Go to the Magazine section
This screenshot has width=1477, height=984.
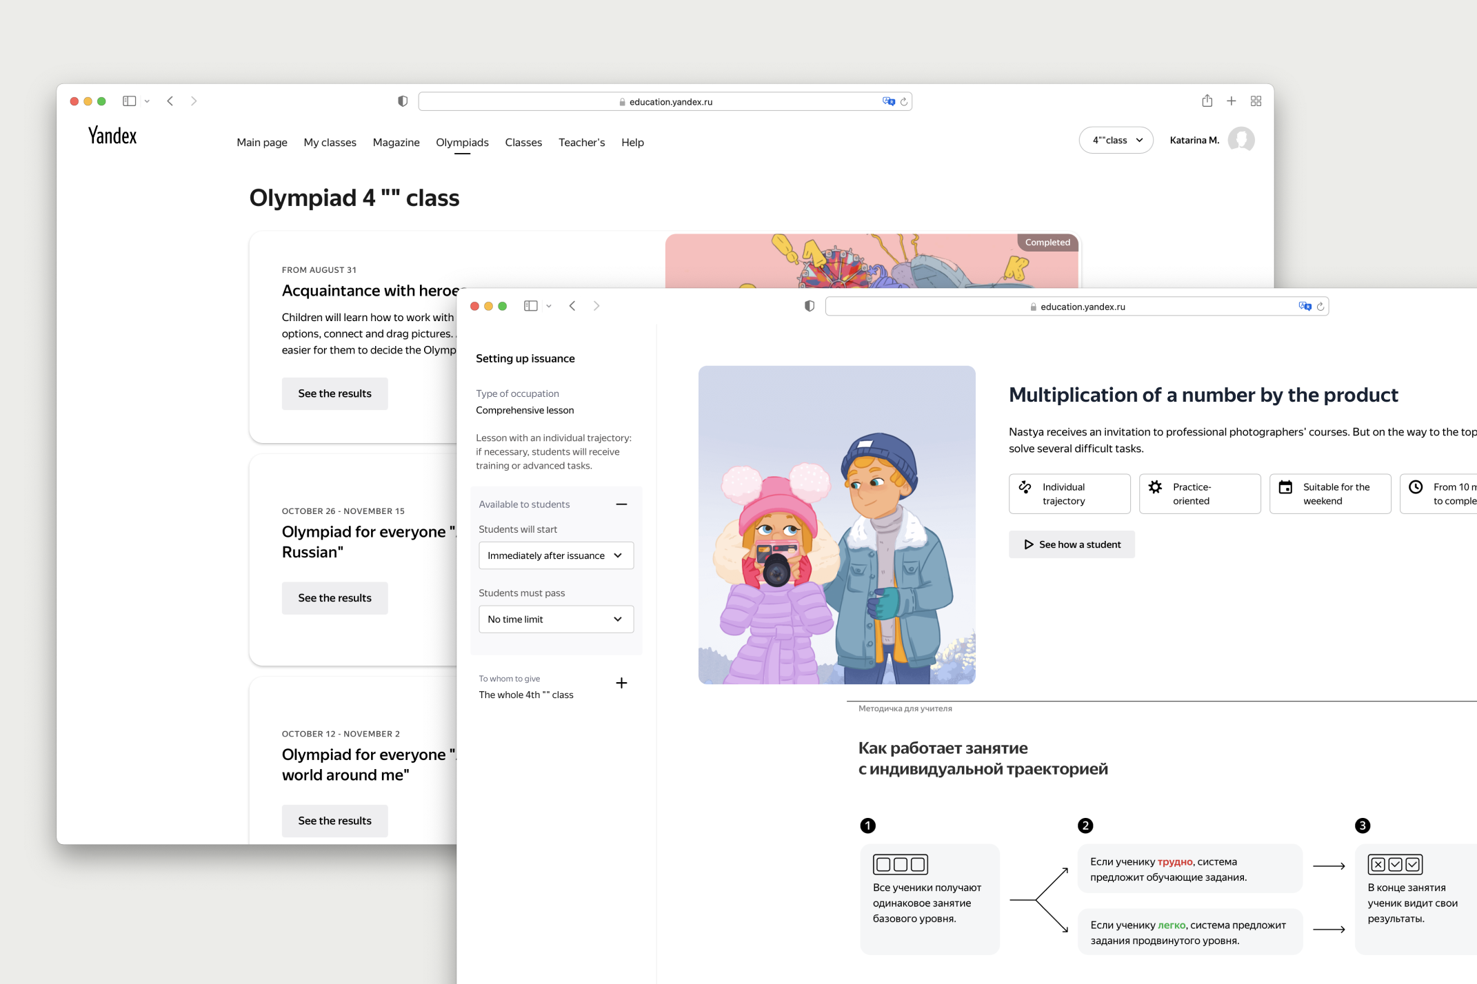pyautogui.click(x=396, y=143)
